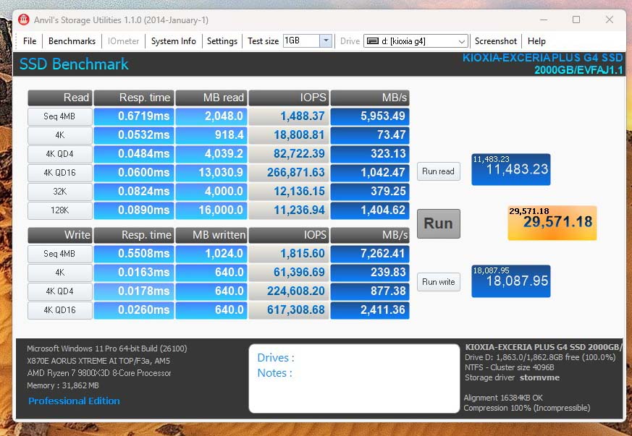The image size is (632, 436).
Task: Click the MB written column header
Action: (x=211, y=235)
